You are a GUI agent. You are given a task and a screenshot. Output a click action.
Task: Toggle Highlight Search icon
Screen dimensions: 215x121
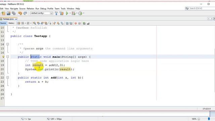(x=46, y=23)
